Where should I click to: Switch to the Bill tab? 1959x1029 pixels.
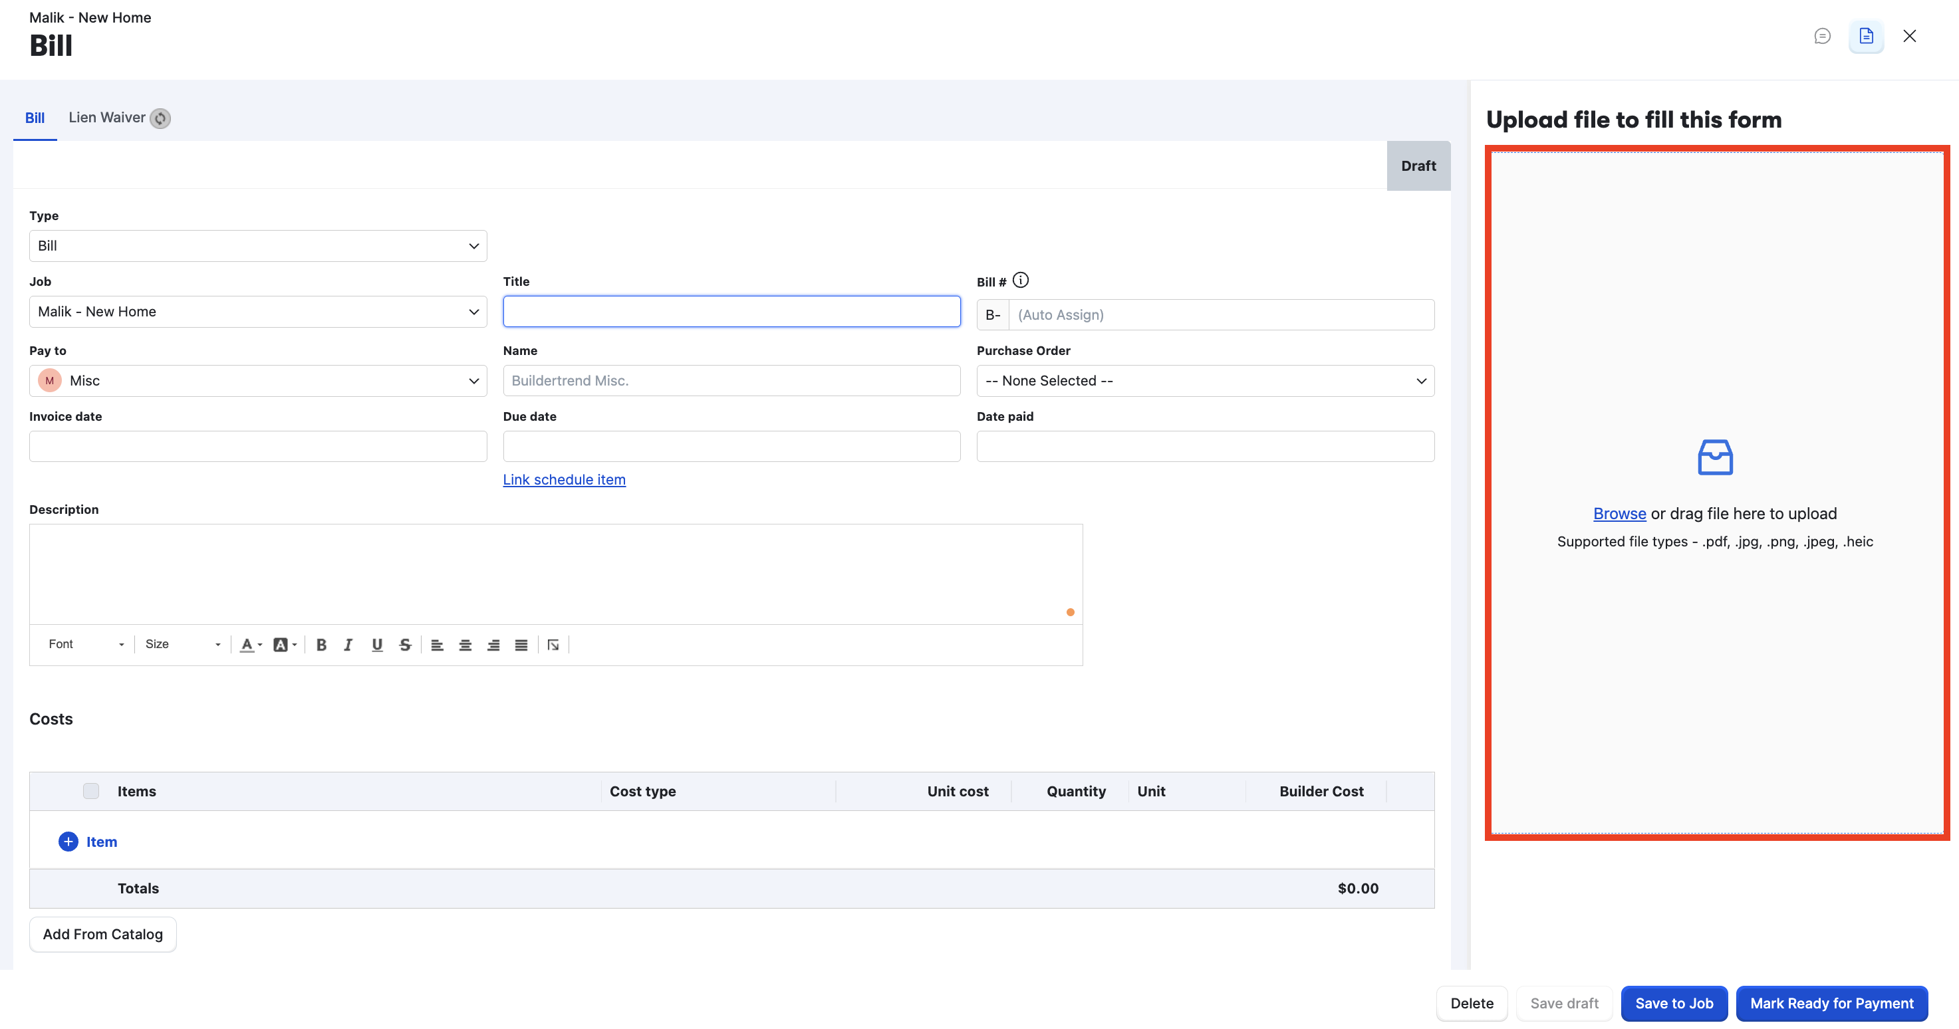pos(34,118)
